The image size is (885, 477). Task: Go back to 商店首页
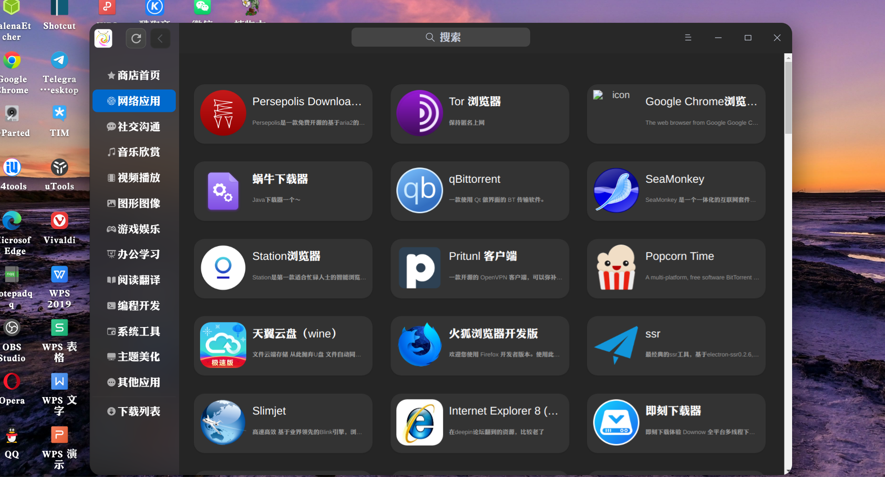pyautogui.click(x=134, y=75)
